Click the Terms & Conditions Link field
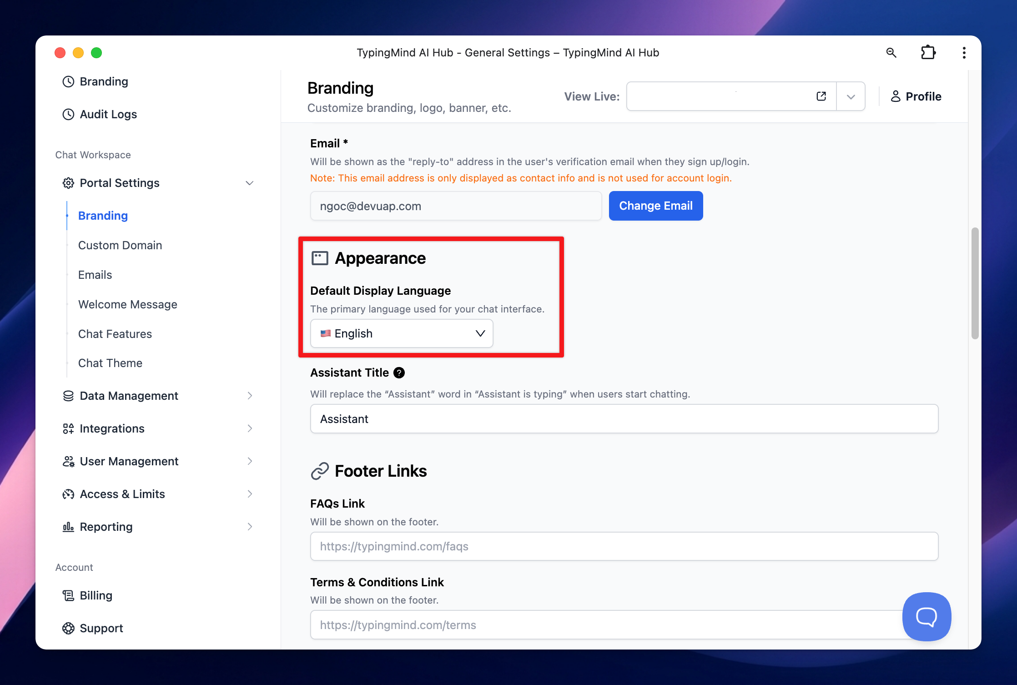 624,625
